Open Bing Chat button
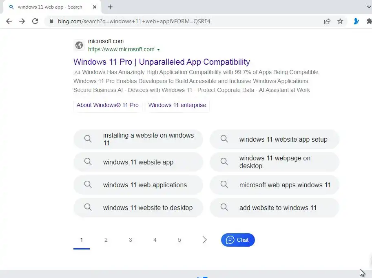This screenshot has width=372, height=278. 238,240
